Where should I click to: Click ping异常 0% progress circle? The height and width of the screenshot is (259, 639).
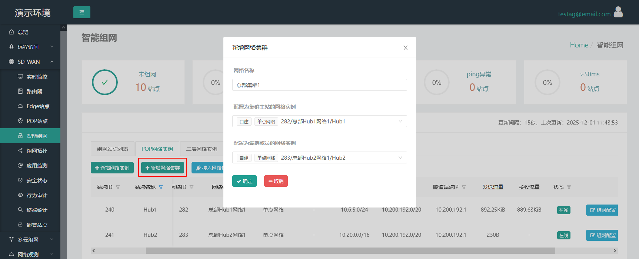click(x=437, y=82)
